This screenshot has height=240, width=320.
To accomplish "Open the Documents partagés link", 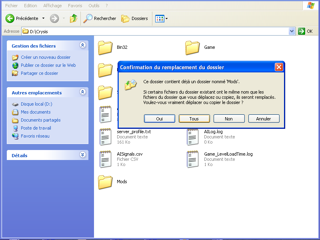I will pyautogui.click(x=41, y=120).
